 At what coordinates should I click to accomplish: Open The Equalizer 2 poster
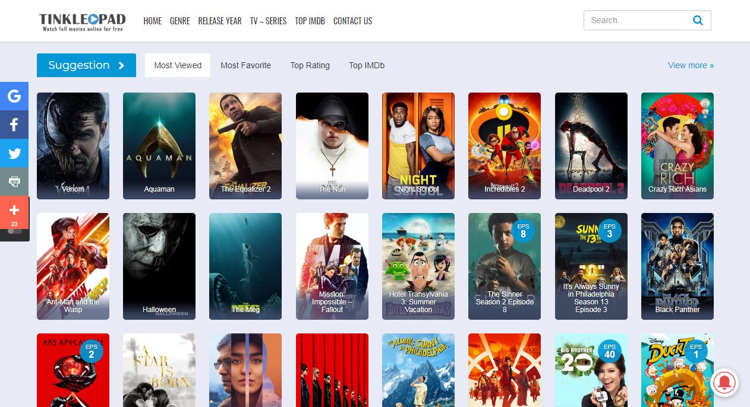click(x=245, y=146)
